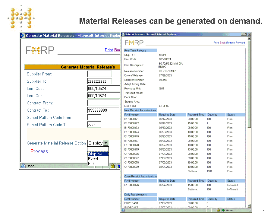Click the Process link

39,151
